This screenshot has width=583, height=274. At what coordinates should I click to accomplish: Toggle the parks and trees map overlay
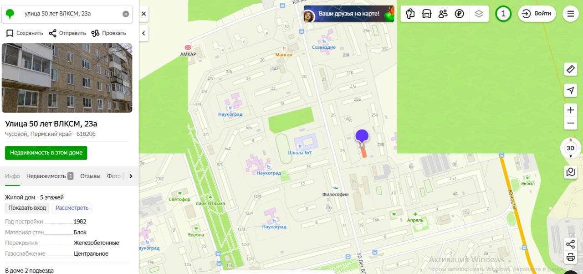pos(410,14)
